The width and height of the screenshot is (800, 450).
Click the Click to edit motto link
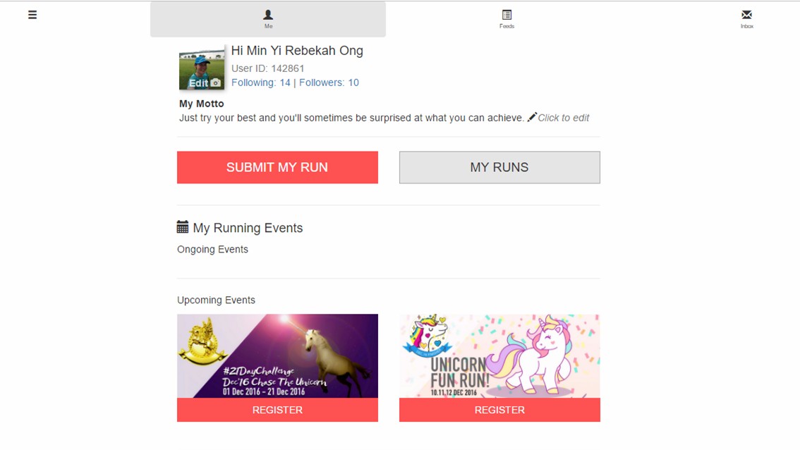[563, 118]
